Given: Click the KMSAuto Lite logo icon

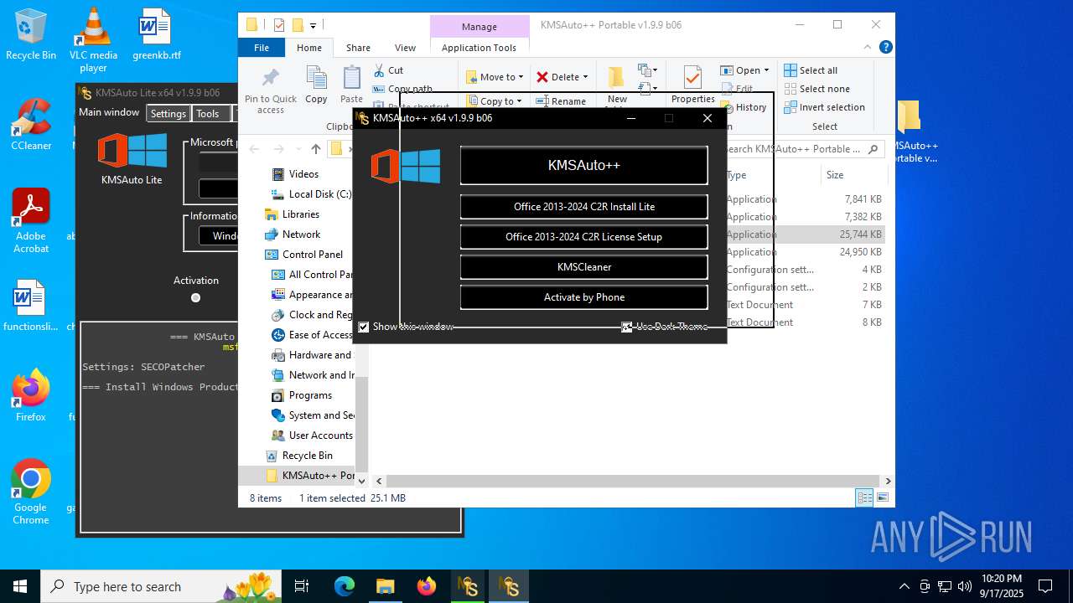Looking at the screenshot, I should coord(132,152).
